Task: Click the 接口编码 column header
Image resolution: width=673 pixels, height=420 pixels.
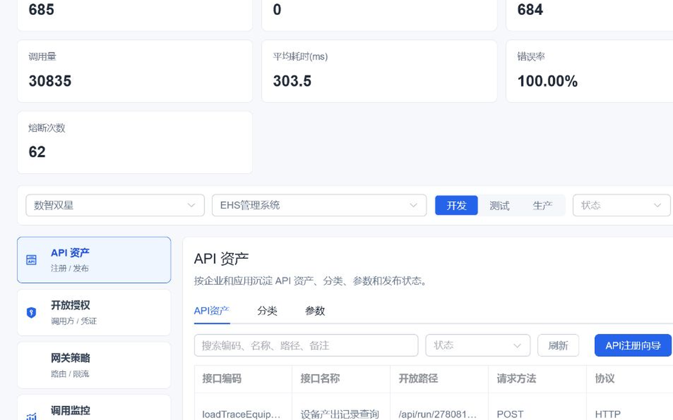Action: pos(243,379)
